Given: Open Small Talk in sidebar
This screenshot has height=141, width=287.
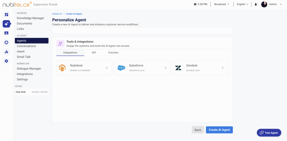Looking at the screenshot, I should click(24, 57).
